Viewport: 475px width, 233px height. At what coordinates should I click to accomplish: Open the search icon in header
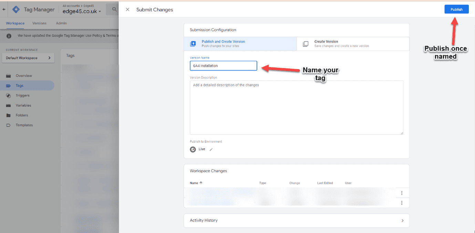pos(114,10)
